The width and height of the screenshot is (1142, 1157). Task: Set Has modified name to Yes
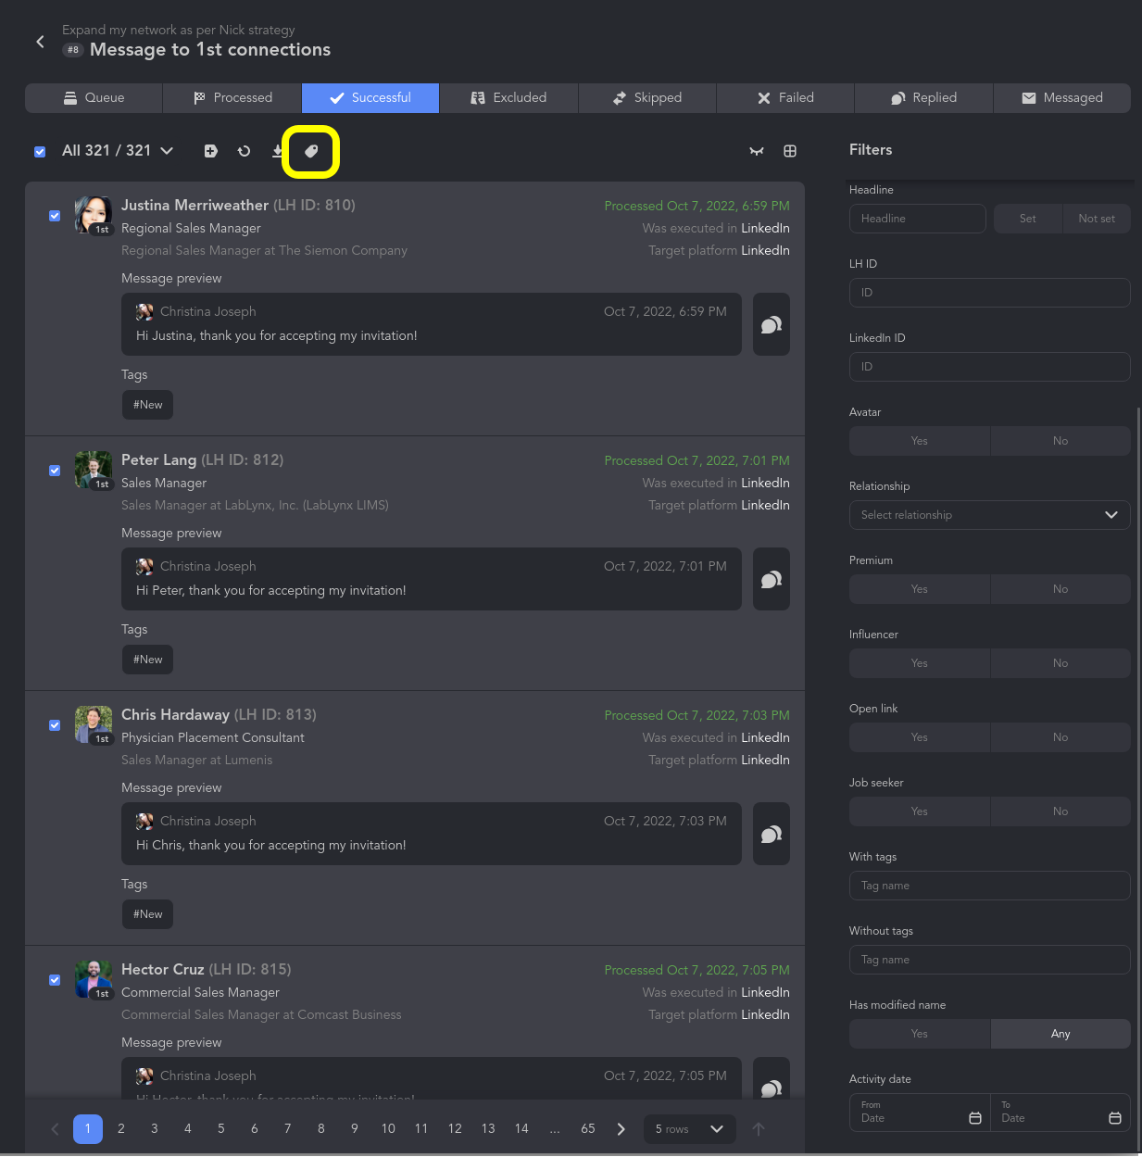tap(920, 1034)
